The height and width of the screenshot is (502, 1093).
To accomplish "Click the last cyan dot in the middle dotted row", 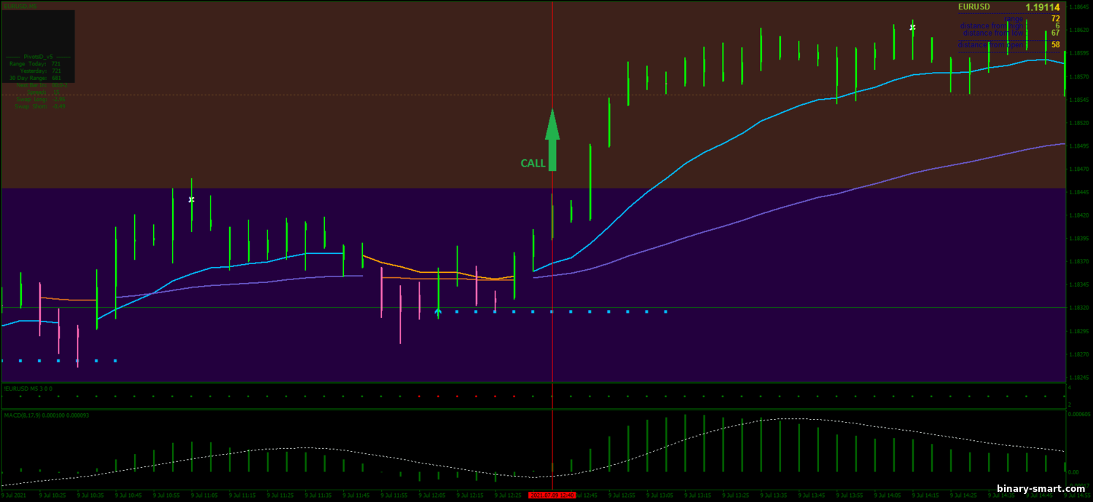I will pos(665,312).
